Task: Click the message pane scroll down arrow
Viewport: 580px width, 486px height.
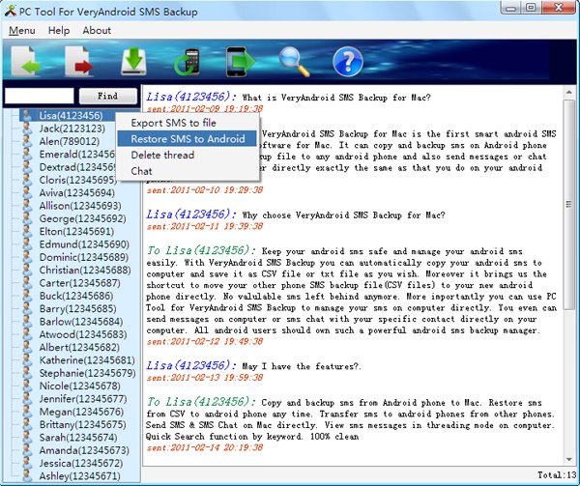Action: tap(569, 460)
